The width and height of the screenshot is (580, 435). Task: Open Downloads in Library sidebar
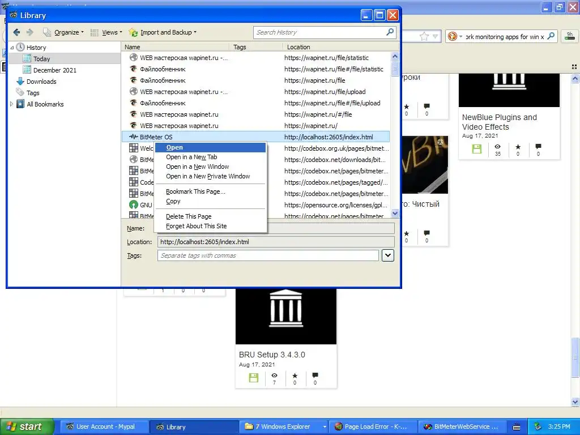[41, 82]
